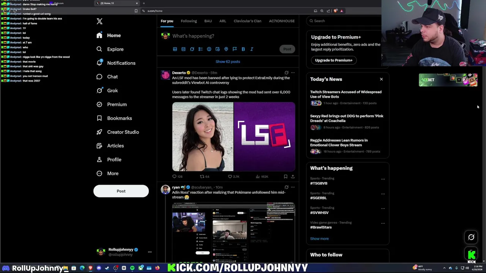
Task: Open Dexerto's profile avatar
Action: coord(165,75)
